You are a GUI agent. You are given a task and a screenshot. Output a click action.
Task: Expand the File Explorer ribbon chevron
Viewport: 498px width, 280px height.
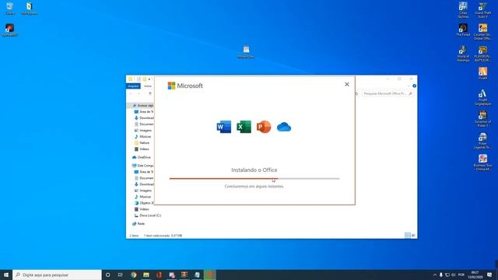[409, 86]
